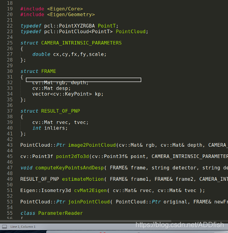Screen dimensions: 228x233
Task: Click line number 18 in the gutter
Action: pyautogui.click(x=10, y=3)
